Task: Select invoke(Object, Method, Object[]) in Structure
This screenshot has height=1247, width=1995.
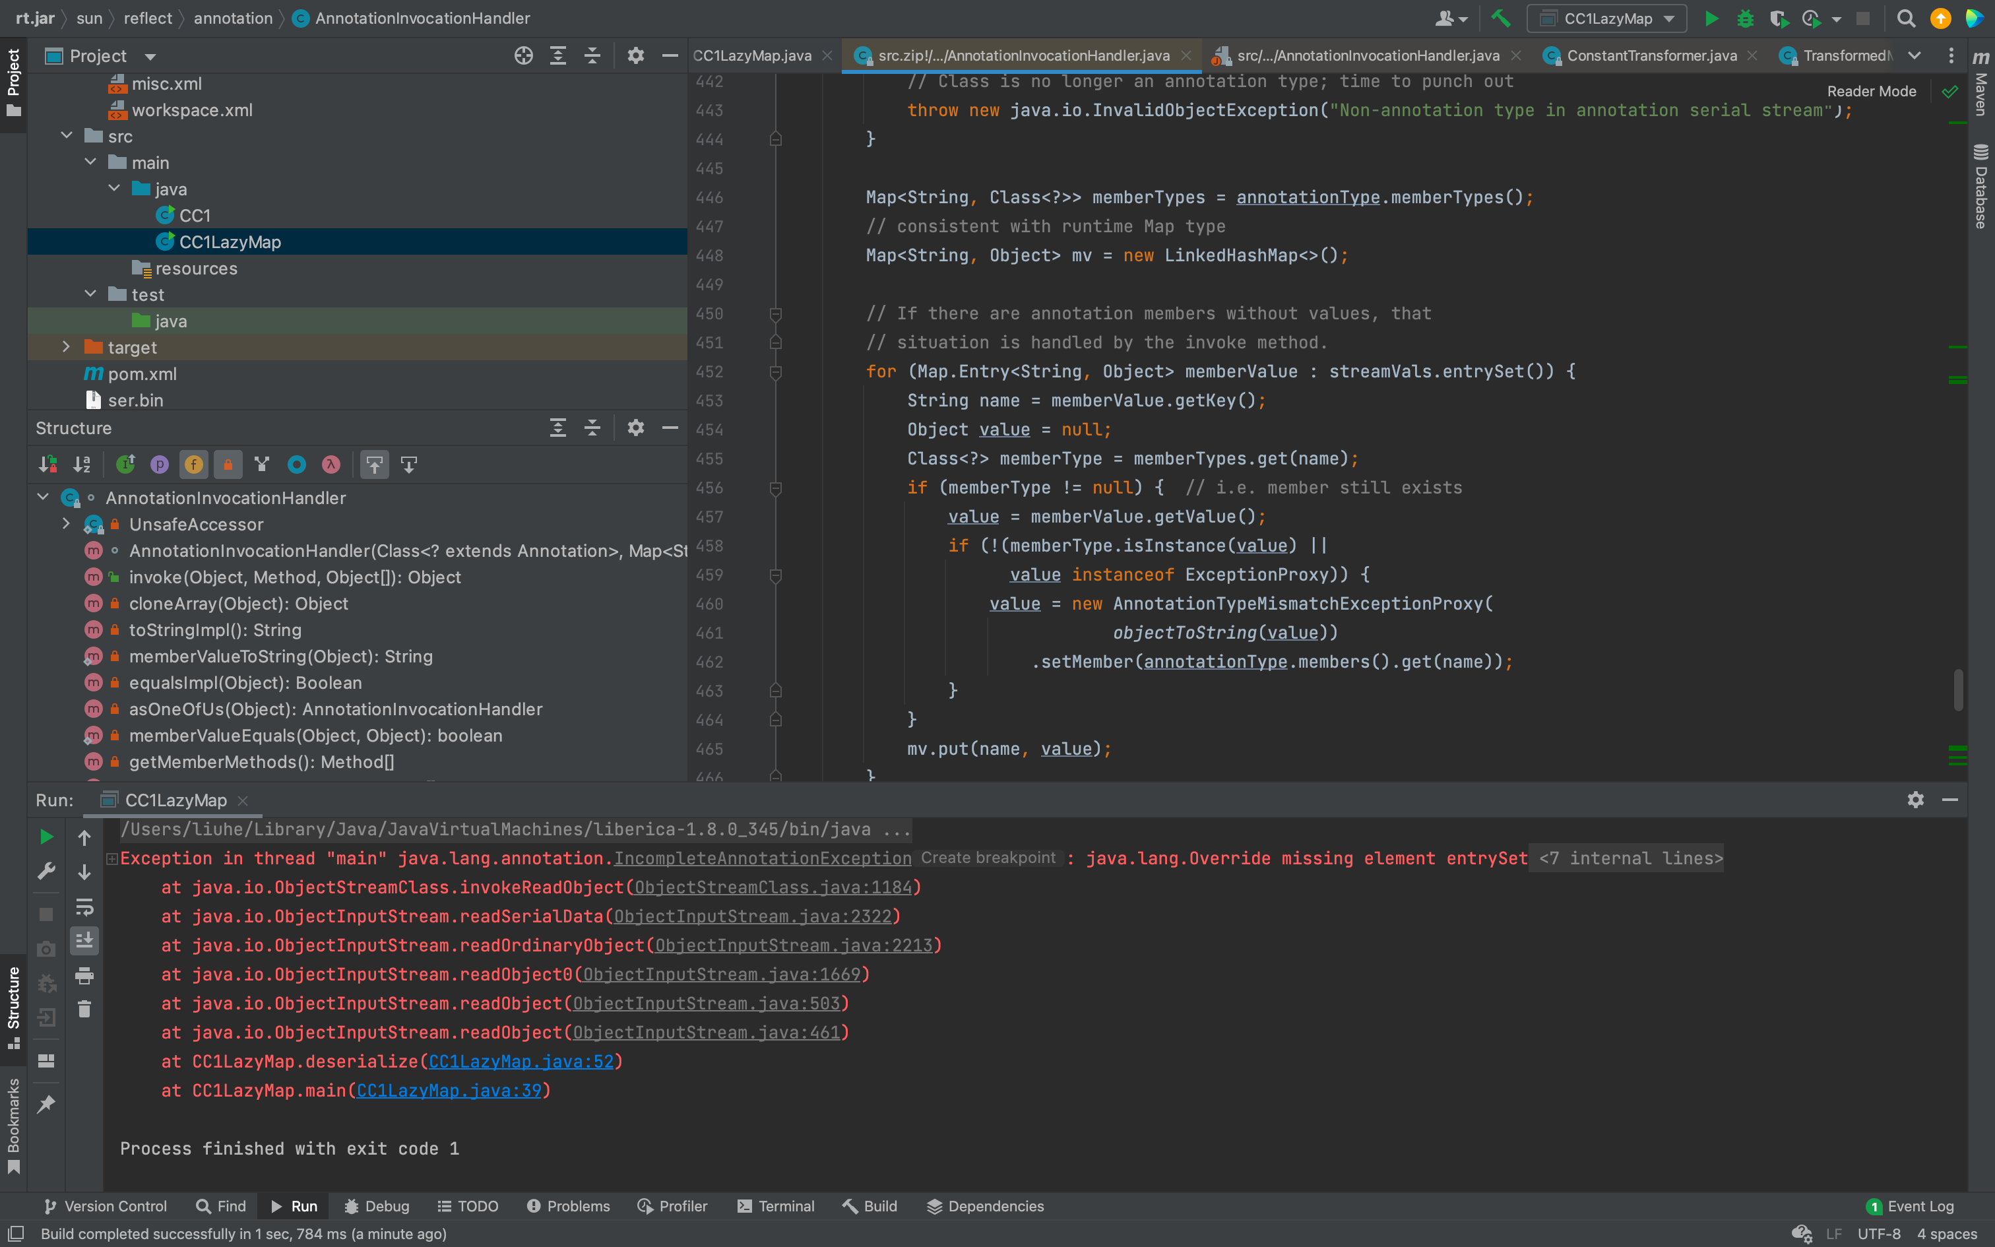Action: click(x=294, y=577)
